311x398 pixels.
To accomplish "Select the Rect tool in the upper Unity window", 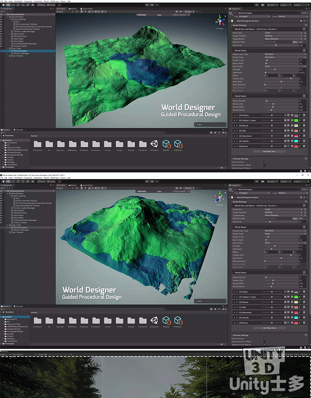I will tap(23, 5).
